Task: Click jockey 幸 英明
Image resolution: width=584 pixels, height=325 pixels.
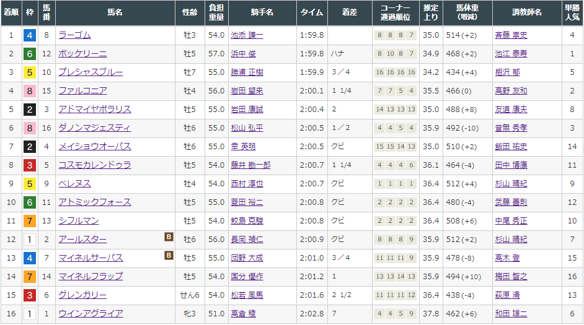Action: pyautogui.click(x=243, y=147)
